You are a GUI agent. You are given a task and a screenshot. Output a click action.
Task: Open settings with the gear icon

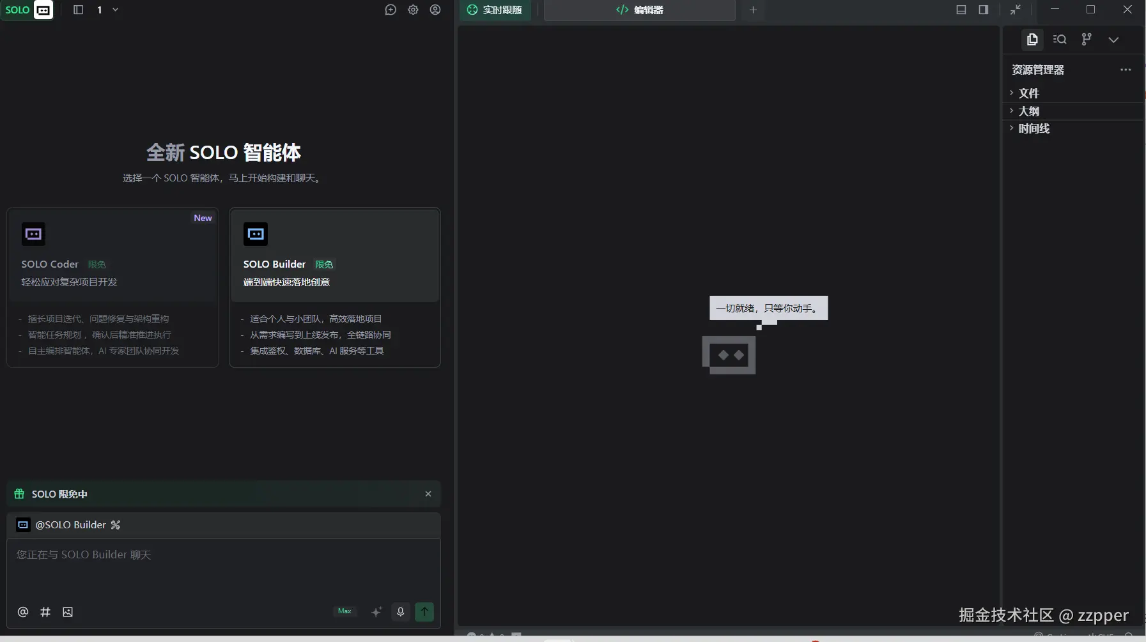tap(413, 10)
